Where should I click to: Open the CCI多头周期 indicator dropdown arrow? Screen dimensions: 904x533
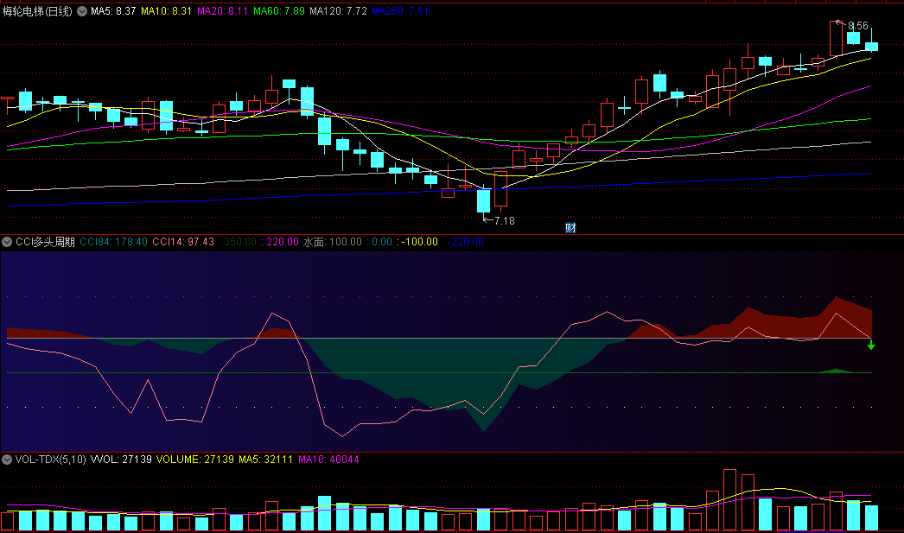click(x=7, y=242)
